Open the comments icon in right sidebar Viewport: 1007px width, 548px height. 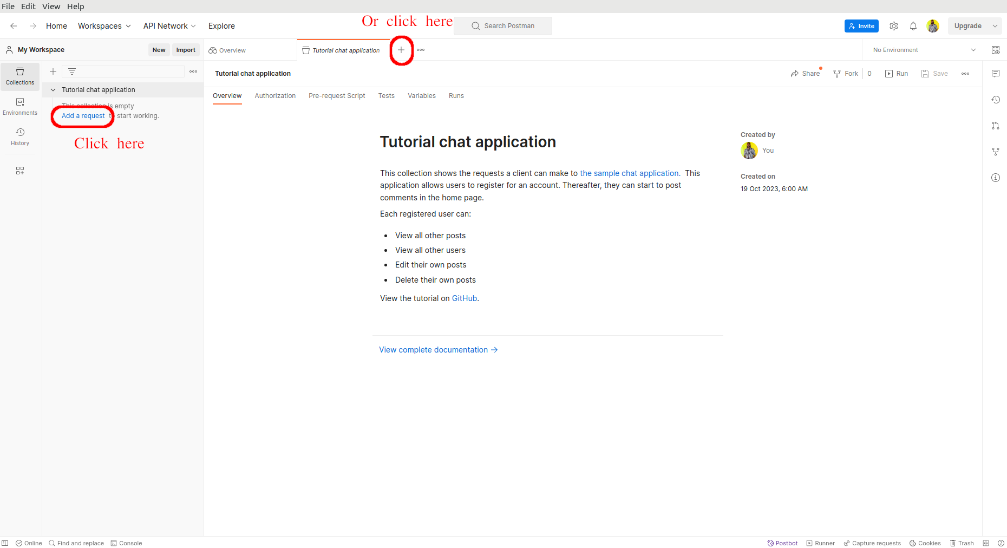996,74
